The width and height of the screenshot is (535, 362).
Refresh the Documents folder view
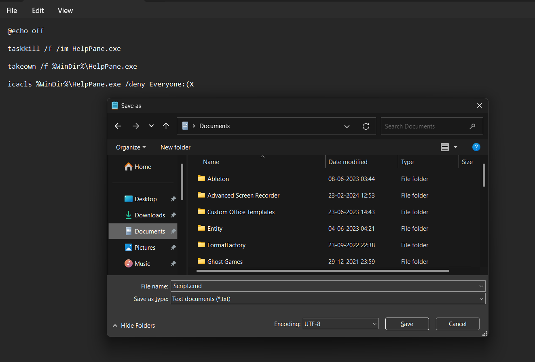[x=366, y=126]
